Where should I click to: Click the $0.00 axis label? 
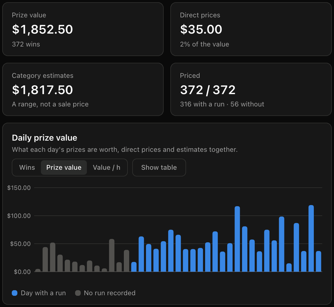click(x=22, y=272)
